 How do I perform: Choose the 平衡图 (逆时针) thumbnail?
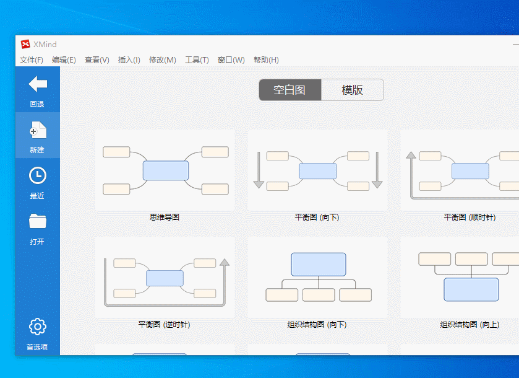tap(165, 278)
